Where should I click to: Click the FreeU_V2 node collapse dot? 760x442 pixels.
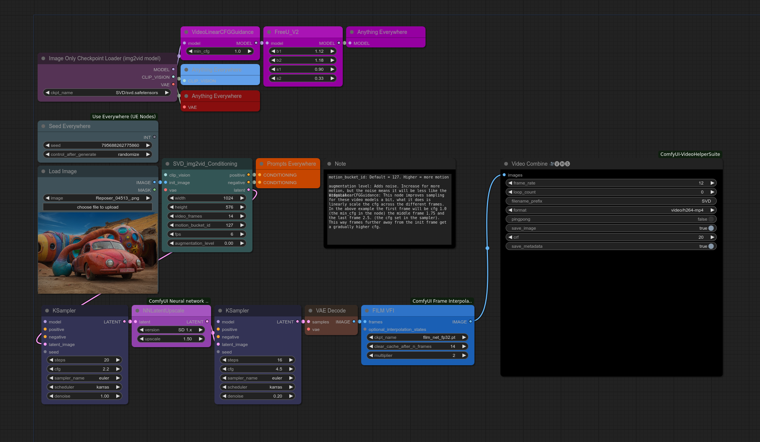[x=269, y=32]
